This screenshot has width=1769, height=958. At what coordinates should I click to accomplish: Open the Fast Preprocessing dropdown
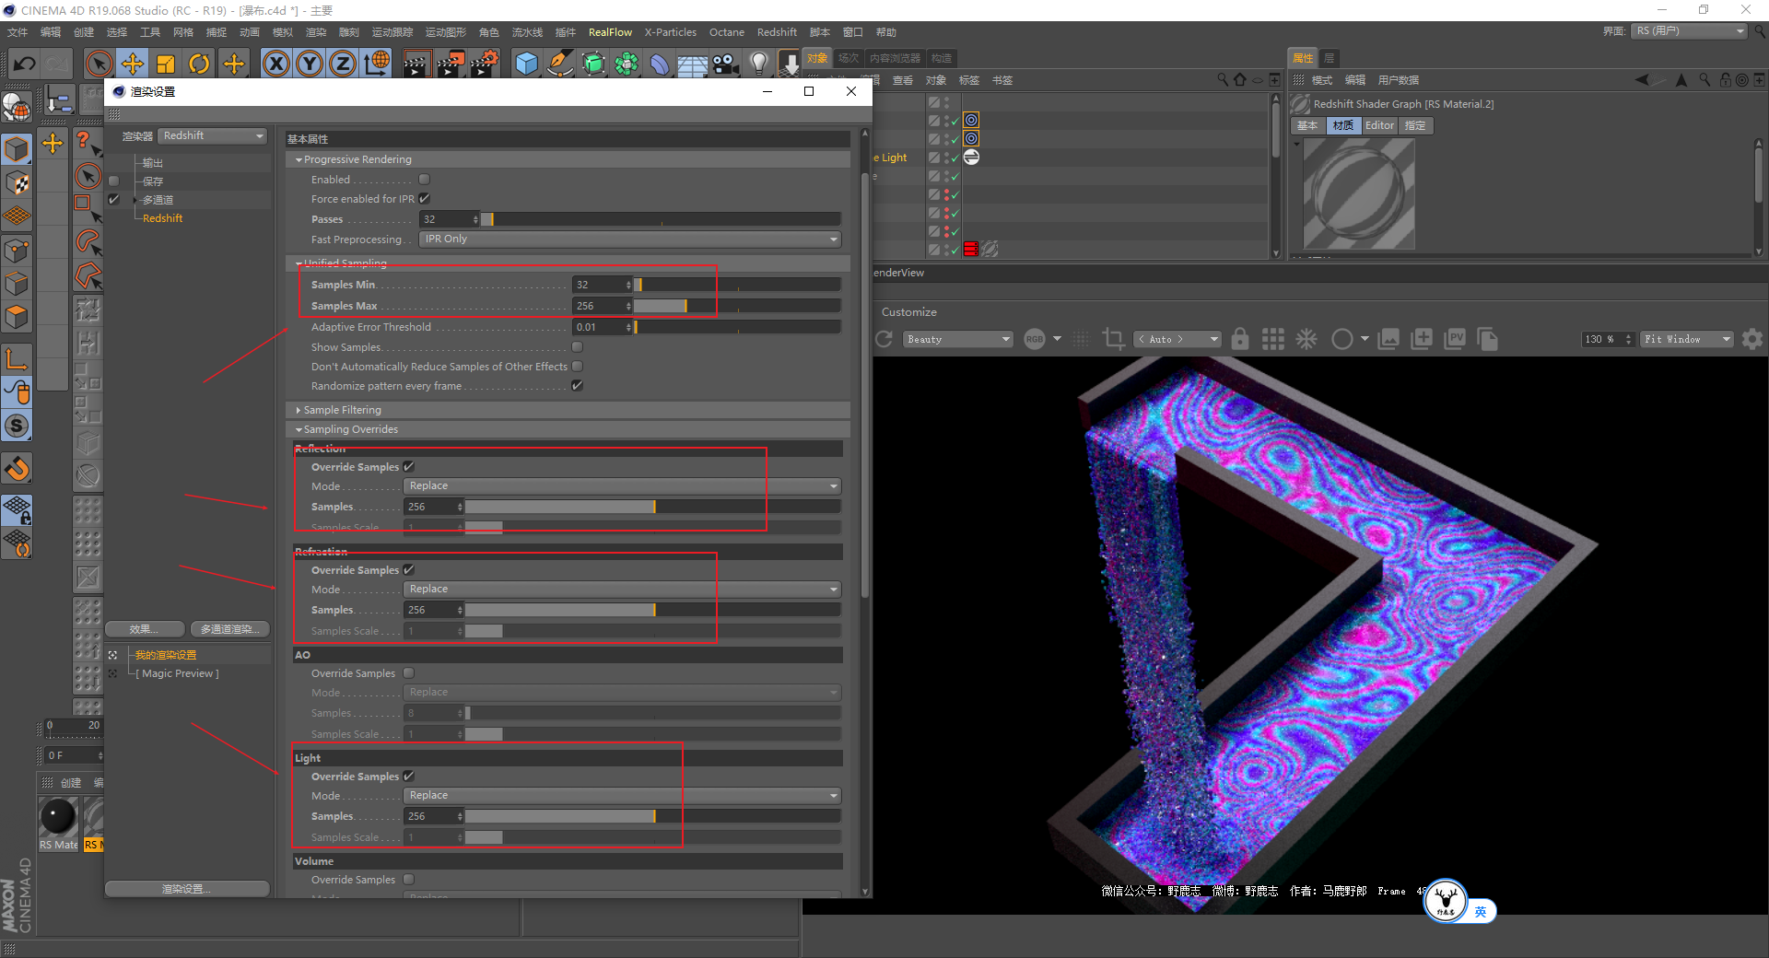(x=630, y=239)
